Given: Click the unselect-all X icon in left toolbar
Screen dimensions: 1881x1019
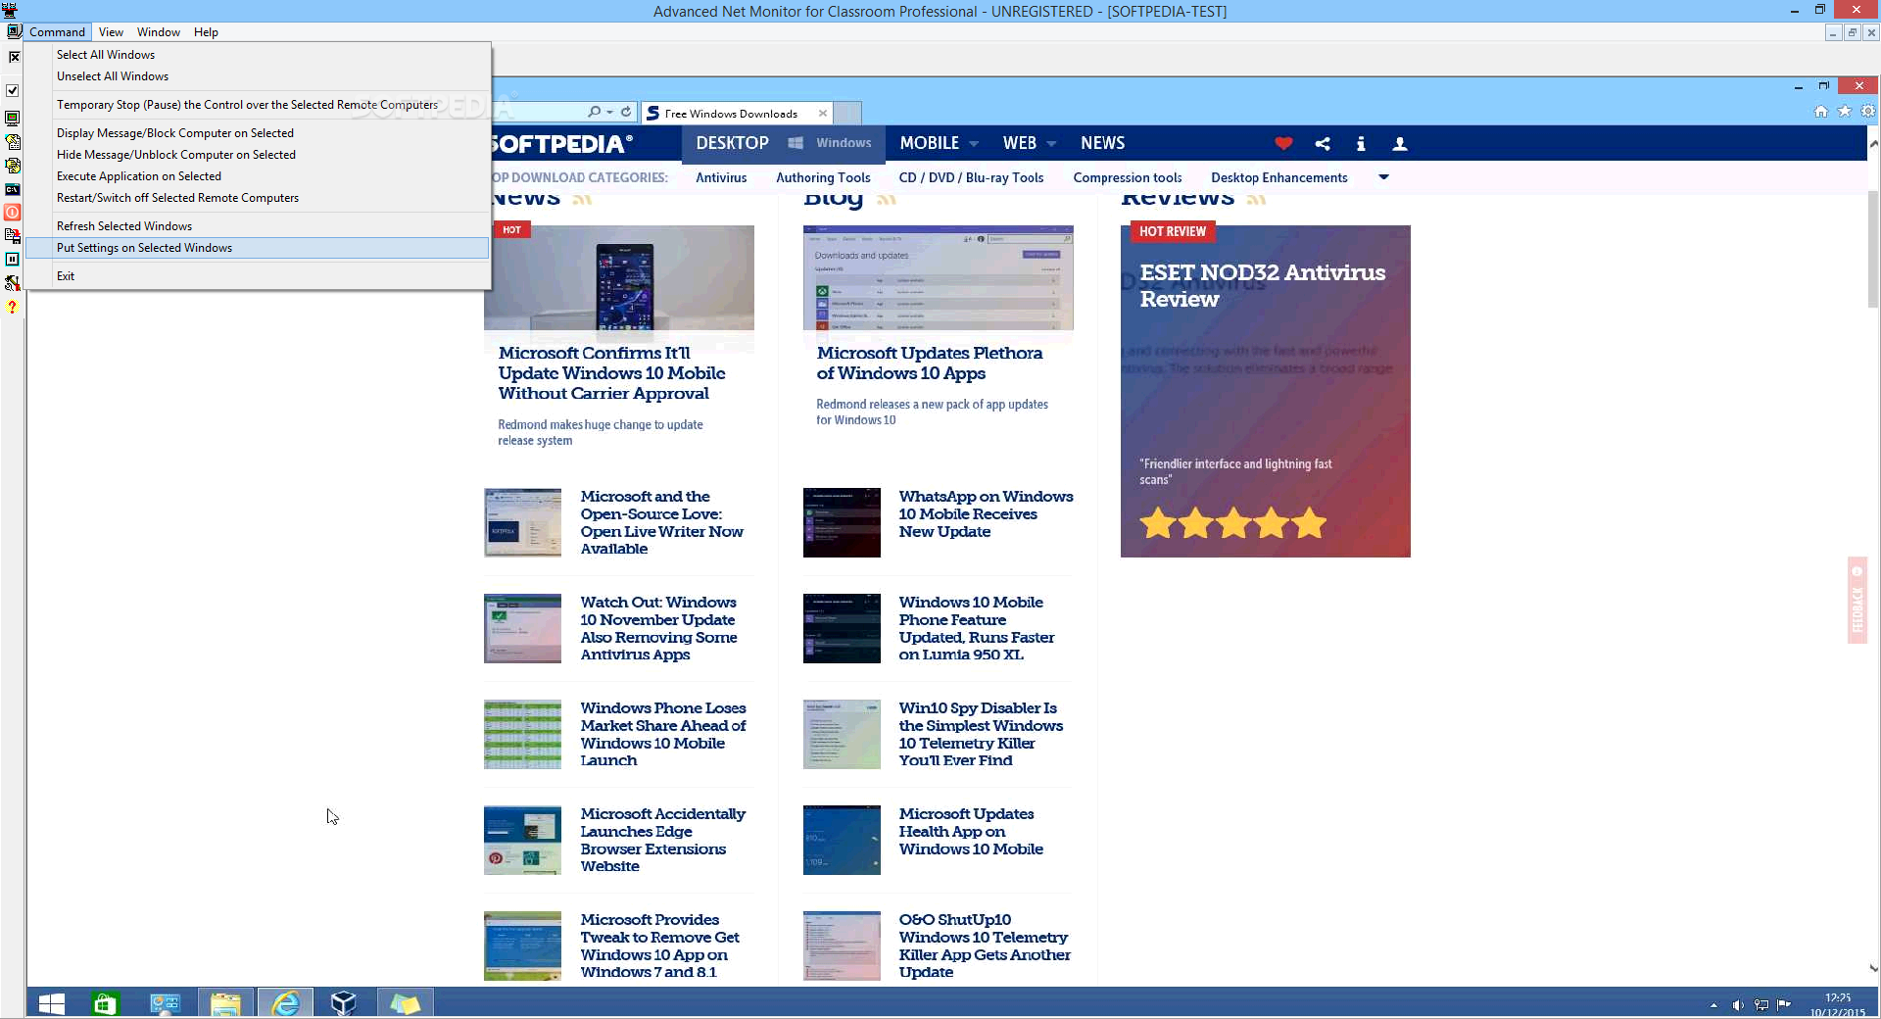Looking at the screenshot, I should [14, 57].
